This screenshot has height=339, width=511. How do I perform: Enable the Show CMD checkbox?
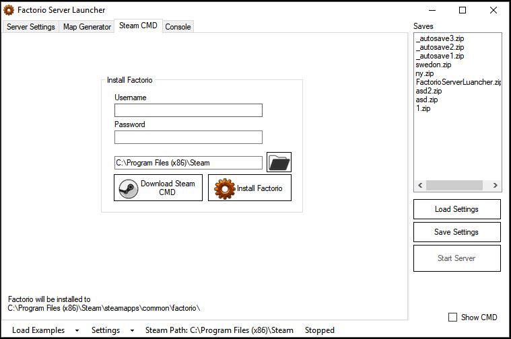pos(452,317)
